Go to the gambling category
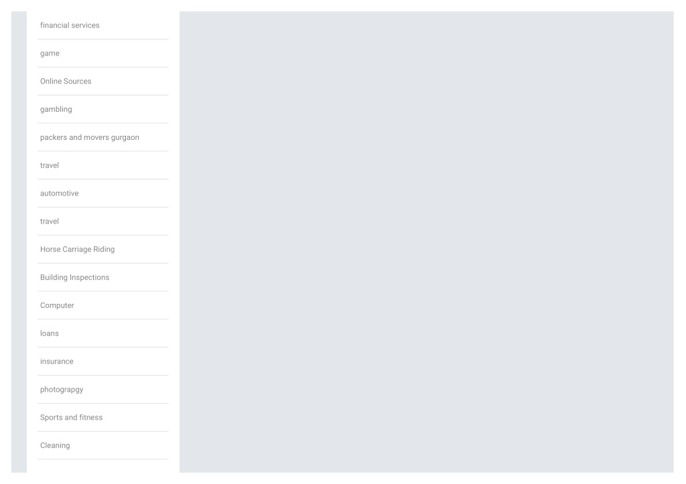This screenshot has width=686, height=484. 56,109
